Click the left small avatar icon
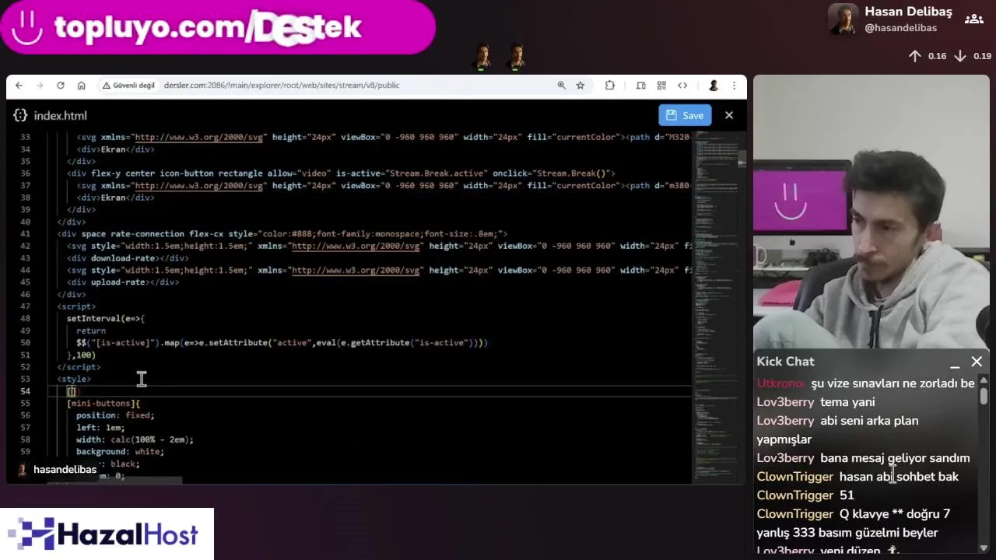This screenshot has height=560, width=996. 482,57
